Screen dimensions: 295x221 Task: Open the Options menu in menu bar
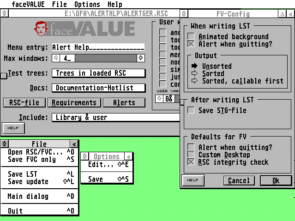pyautogui.click(x=87, y=4)
